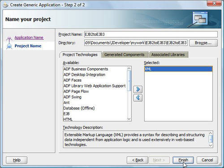This screenshot has height=168, width=224.
Task: Remove technology from Selected list arrow
Action: coord(138,98)
